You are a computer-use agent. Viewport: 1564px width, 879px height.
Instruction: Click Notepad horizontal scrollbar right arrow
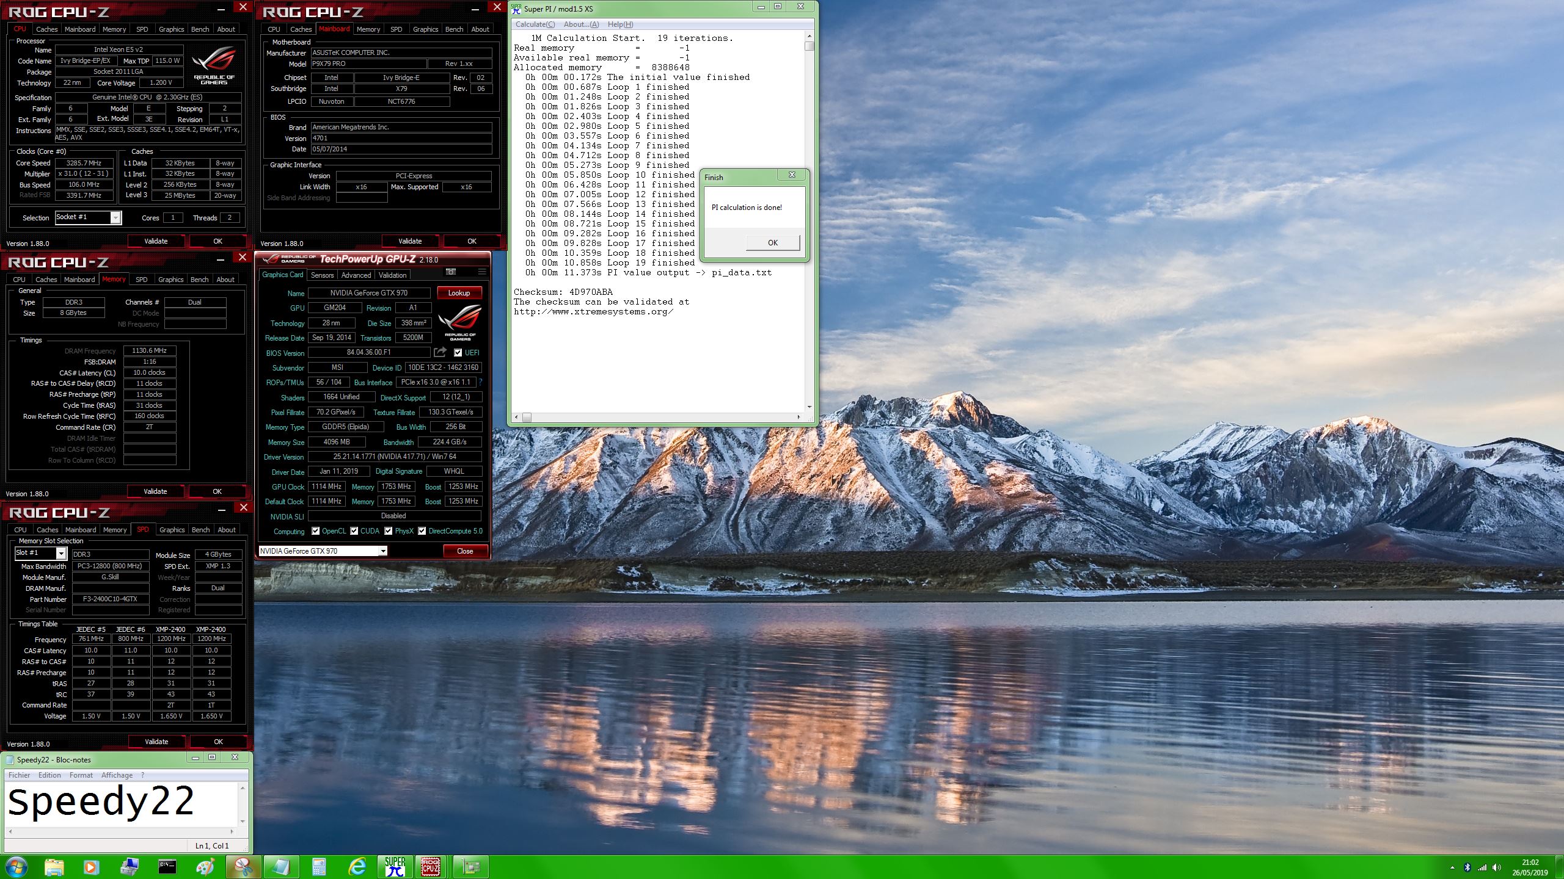(x=232, y=831)
